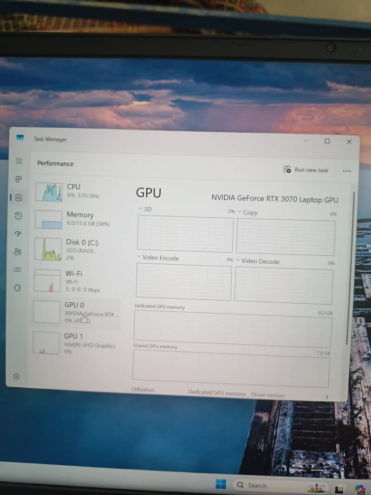Open Task Manager settings gear
Screen dimensions: 371x495
pos(16,376)
